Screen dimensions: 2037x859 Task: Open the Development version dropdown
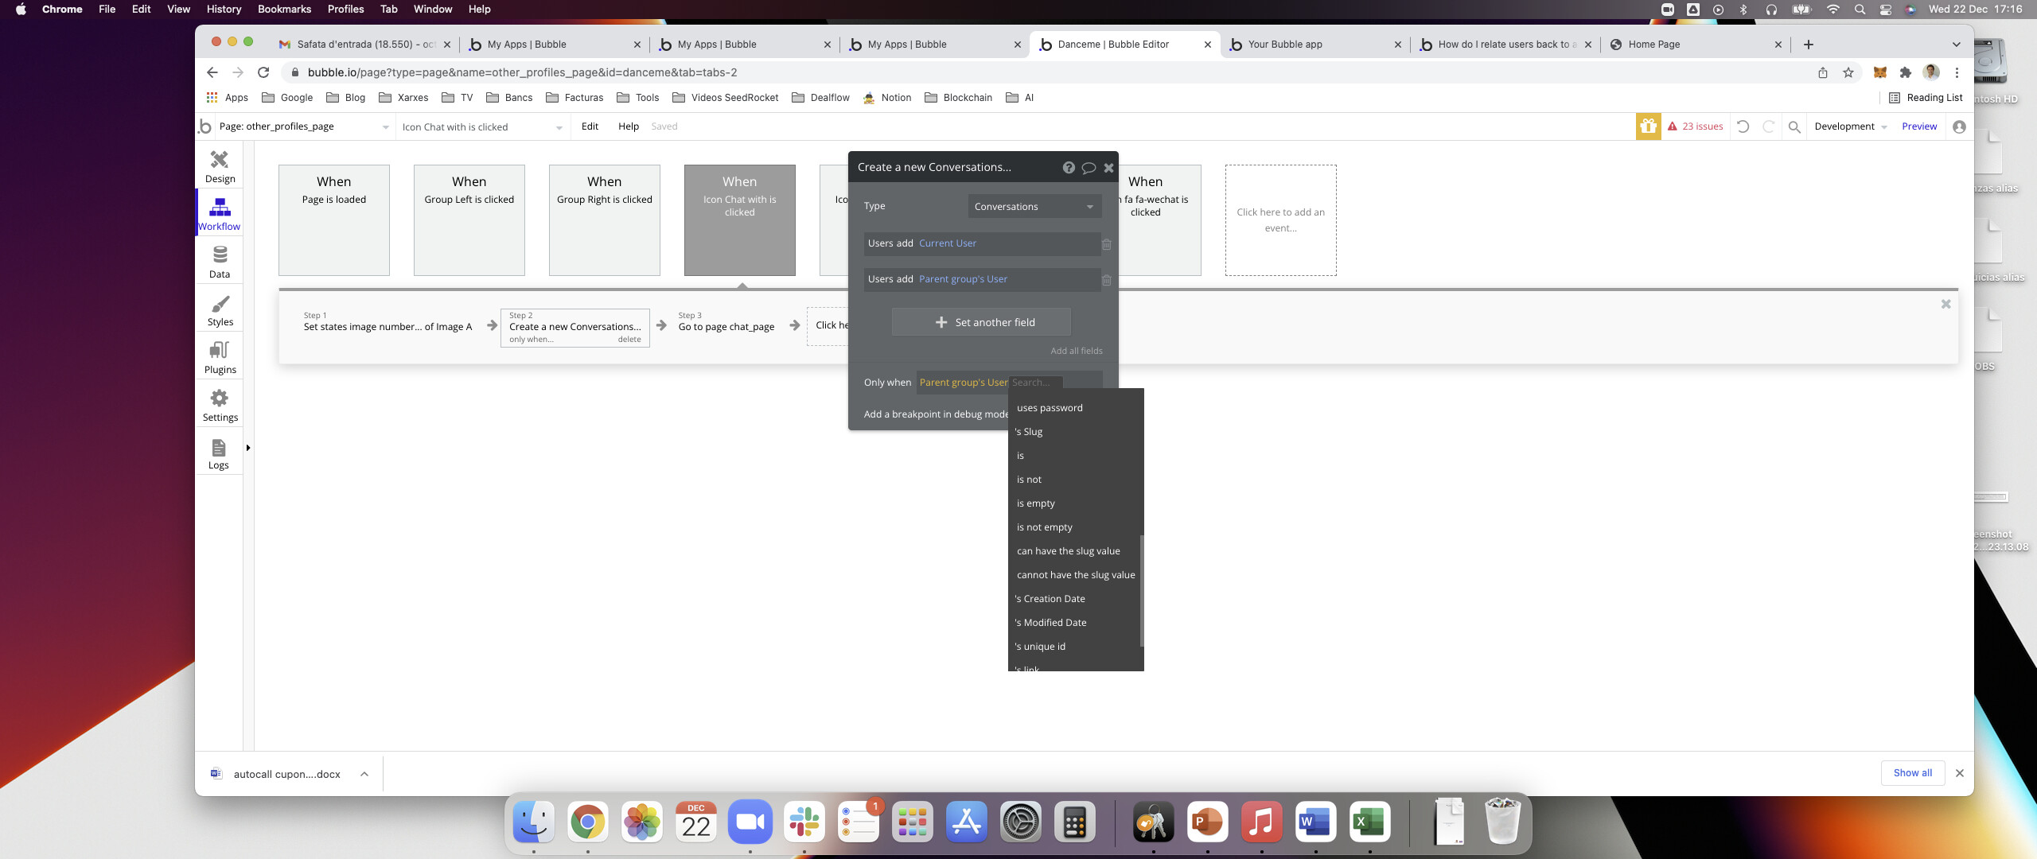click(1850, 126)
